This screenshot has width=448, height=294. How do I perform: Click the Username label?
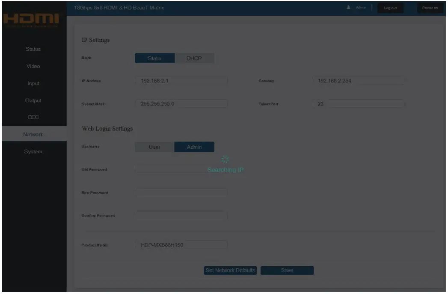pos(91,147)
